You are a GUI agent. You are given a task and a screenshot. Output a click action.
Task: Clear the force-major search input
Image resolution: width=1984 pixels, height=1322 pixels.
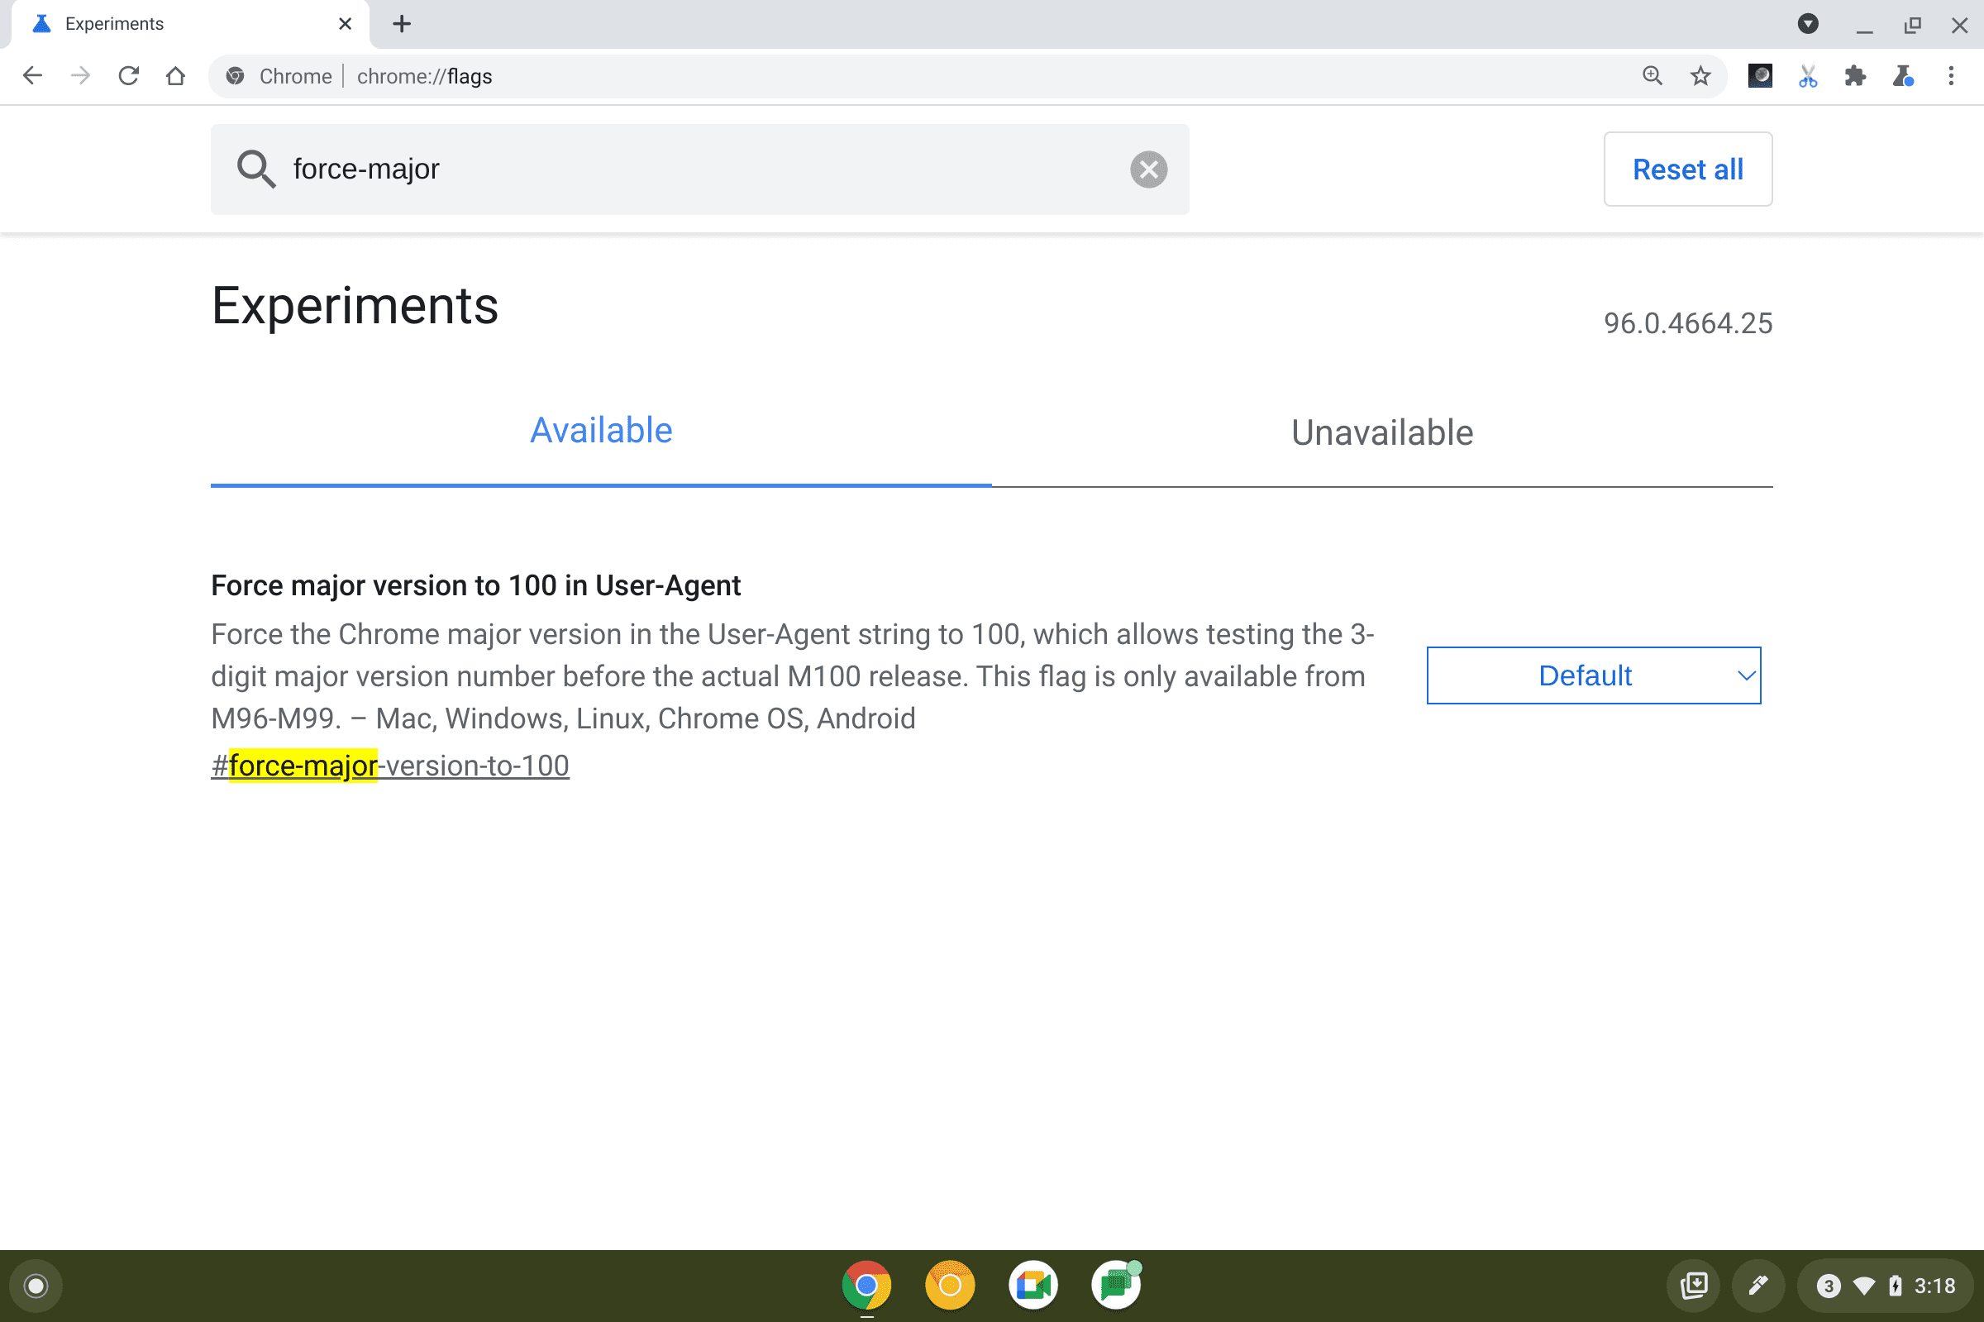pyautogui.click(x=1149, y=167)
